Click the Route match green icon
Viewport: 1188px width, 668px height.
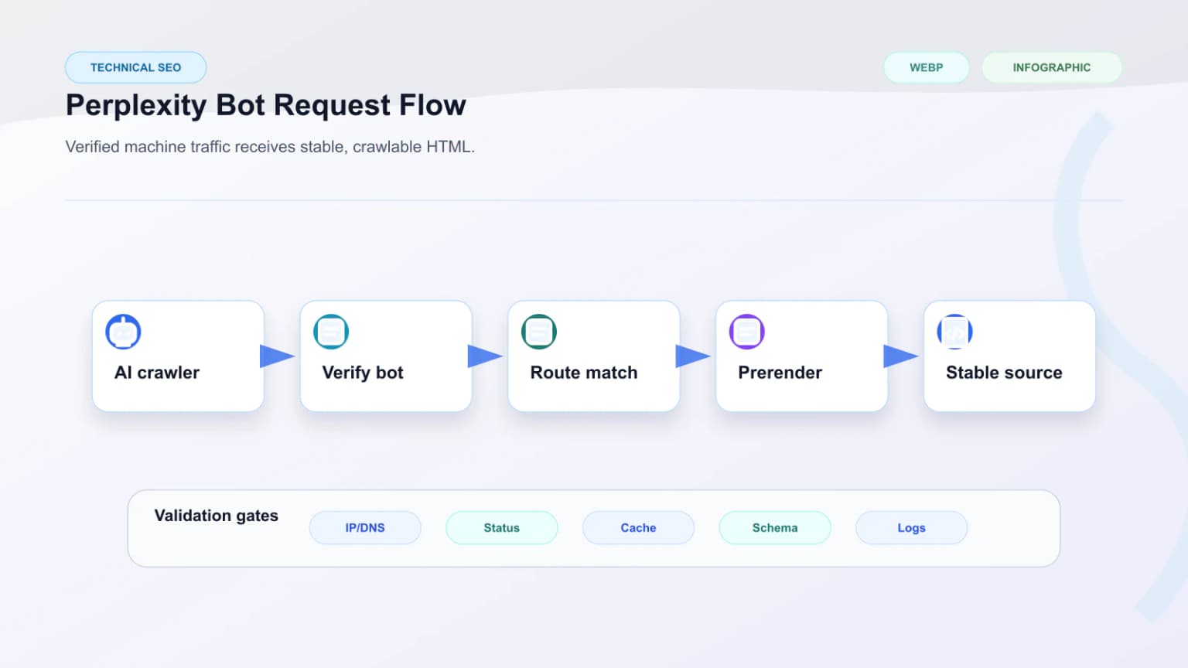tap(539, 332)
